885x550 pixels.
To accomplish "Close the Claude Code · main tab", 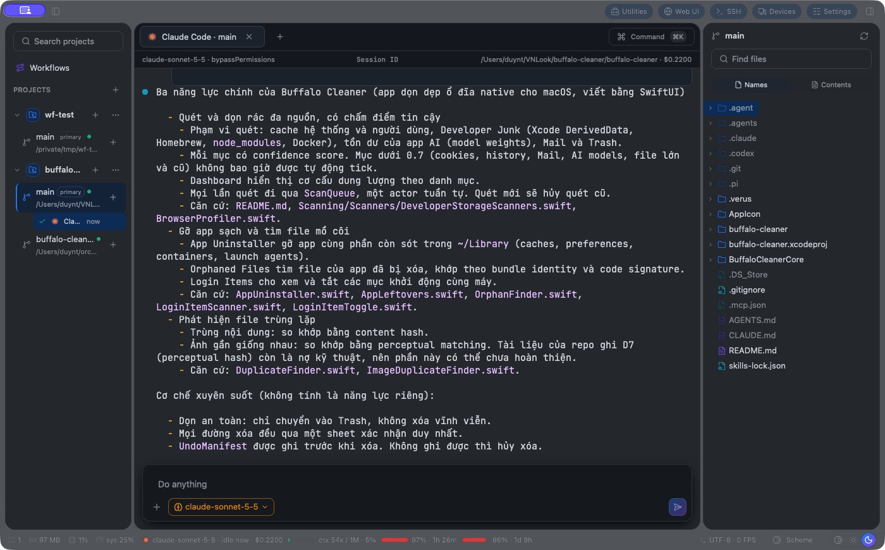I will coord(249,37).
